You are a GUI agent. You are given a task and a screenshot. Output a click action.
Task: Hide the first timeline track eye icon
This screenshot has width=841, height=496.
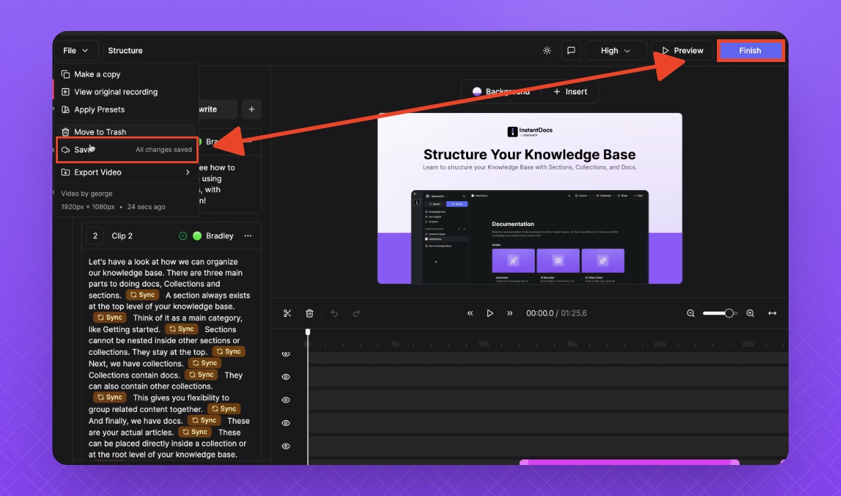[x=285, y=354]
